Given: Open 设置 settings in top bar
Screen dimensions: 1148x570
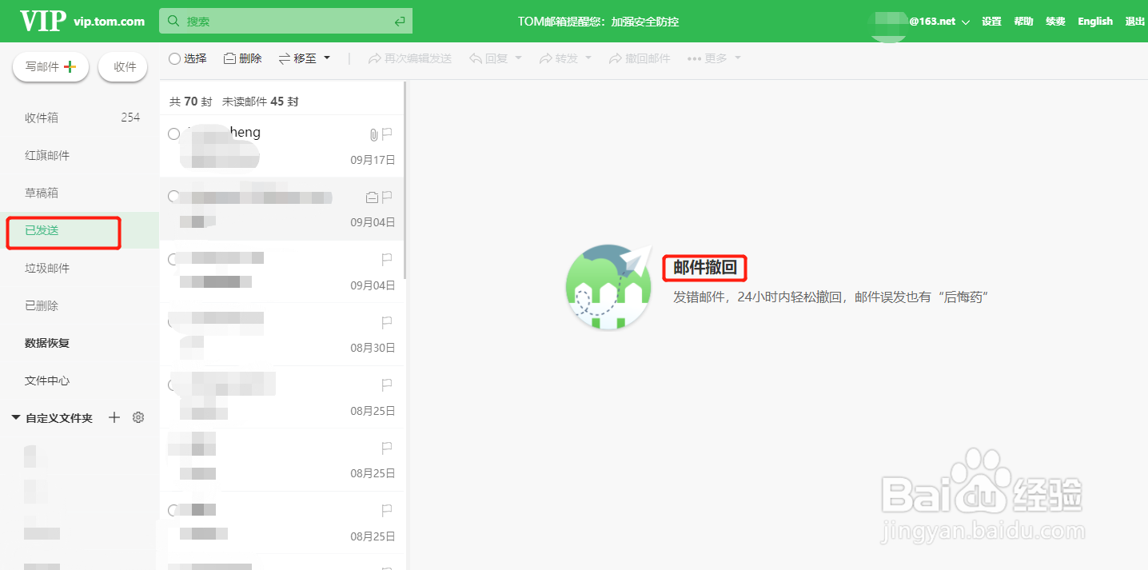Looking at the screenshot, I should coord(991,22).
